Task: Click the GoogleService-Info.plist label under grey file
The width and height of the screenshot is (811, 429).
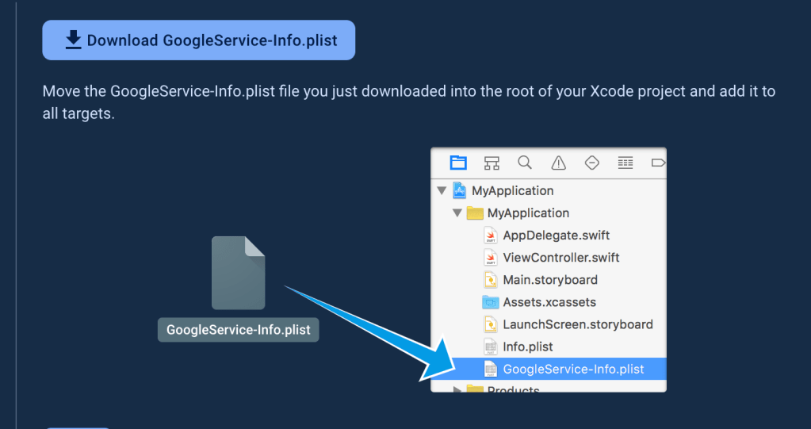Action: click(239, 330)
